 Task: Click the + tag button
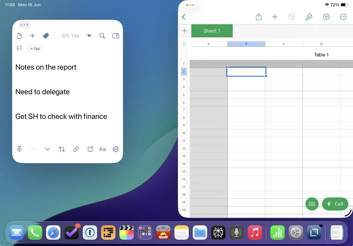click(x=35, y=48)
